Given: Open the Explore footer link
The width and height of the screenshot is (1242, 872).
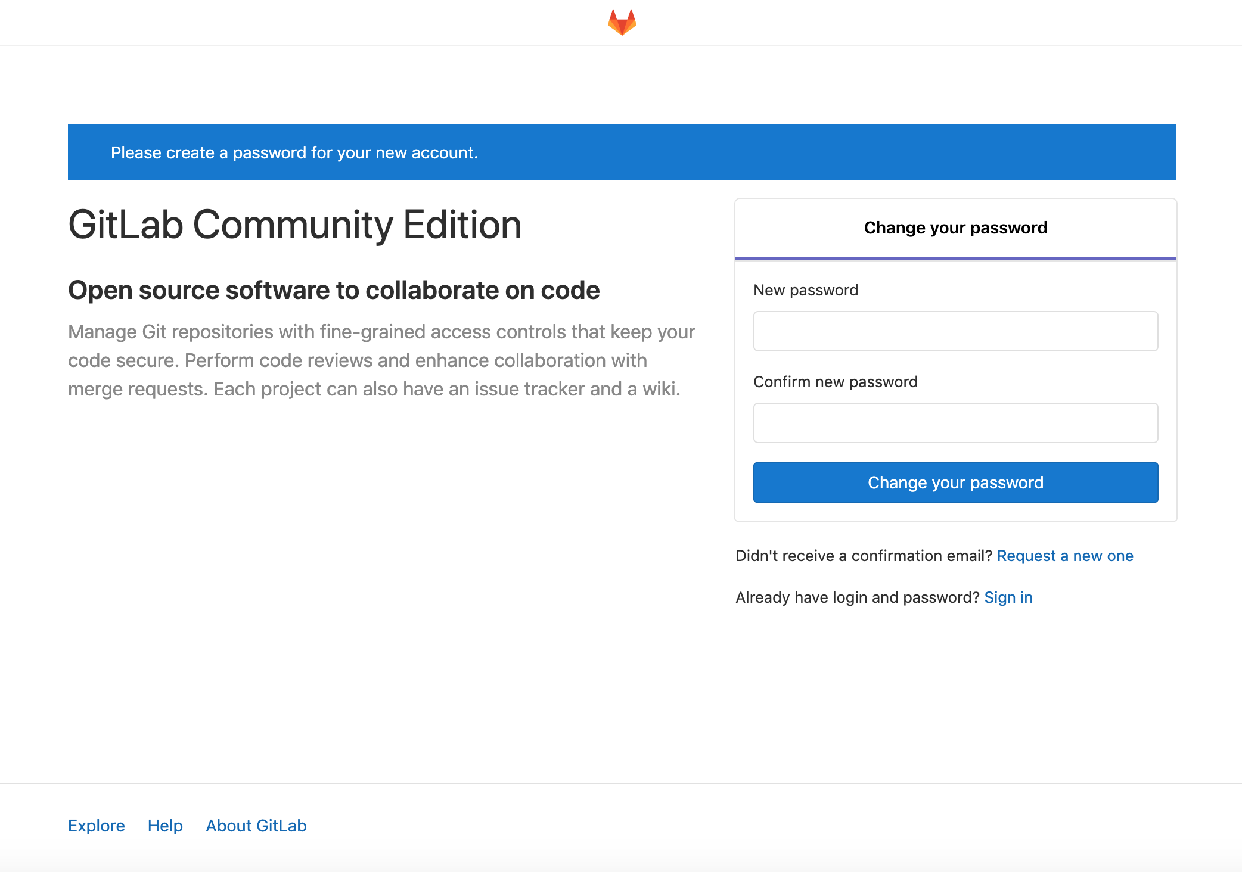Looking at the screenshot, I should [97, 826].
